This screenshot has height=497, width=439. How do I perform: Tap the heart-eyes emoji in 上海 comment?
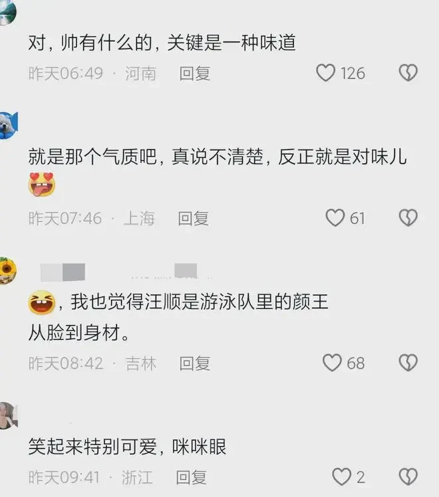pyautogui.click(x=42, y=185)
